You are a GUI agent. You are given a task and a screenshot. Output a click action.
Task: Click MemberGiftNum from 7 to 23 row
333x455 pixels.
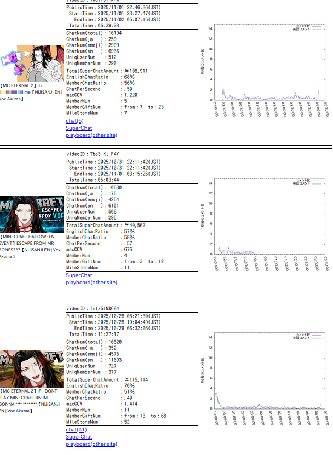pos(115,107)
